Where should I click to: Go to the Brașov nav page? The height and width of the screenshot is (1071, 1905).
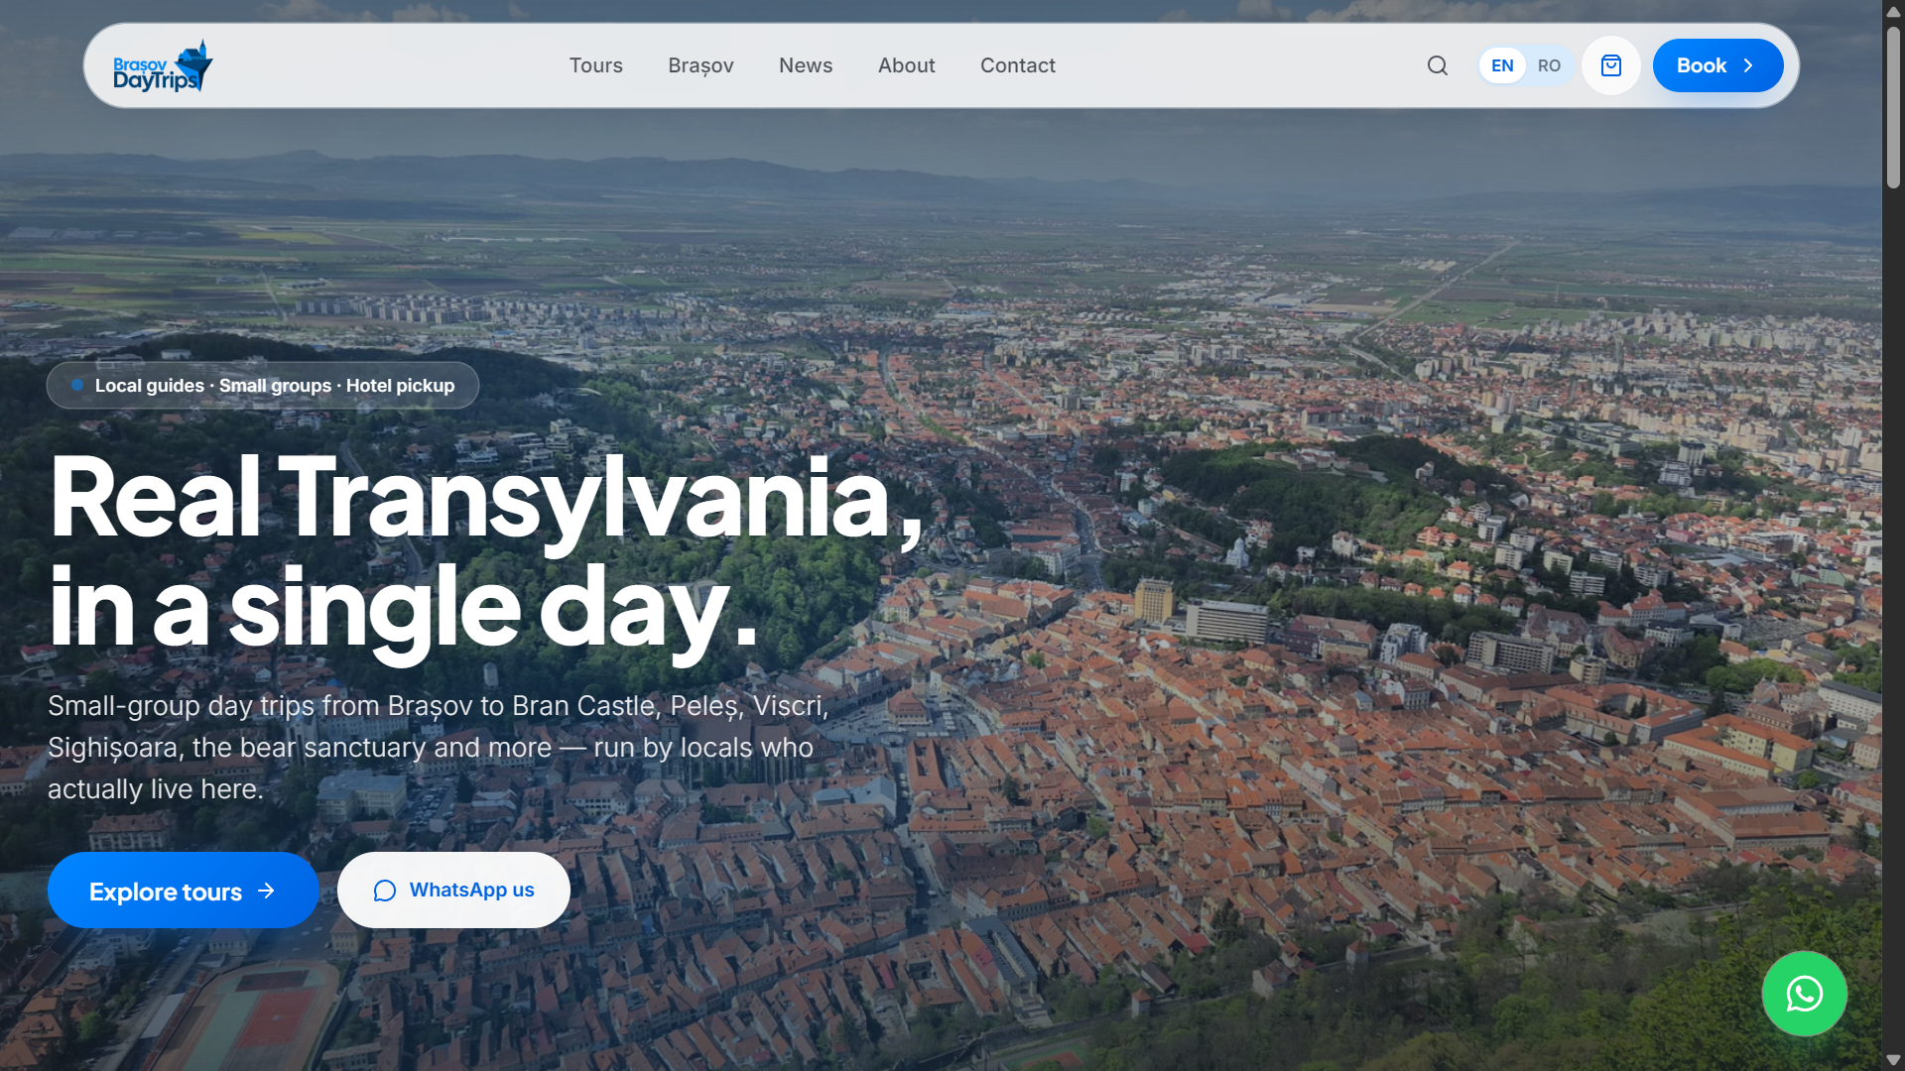point(700,65)
